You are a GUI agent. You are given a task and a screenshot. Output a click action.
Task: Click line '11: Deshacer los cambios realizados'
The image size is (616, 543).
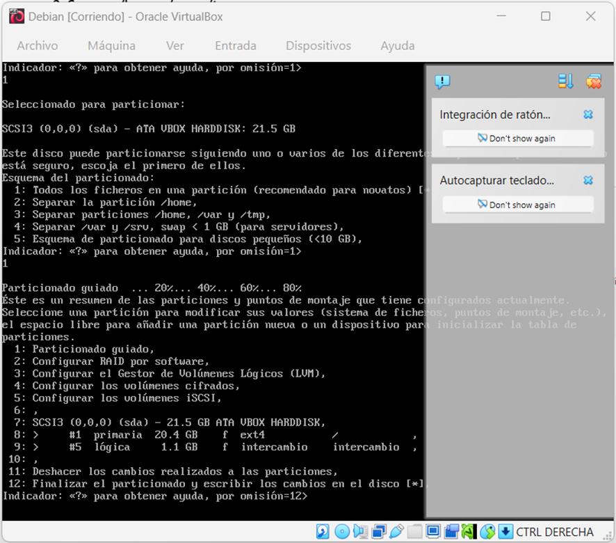click(x=172, y=471)
